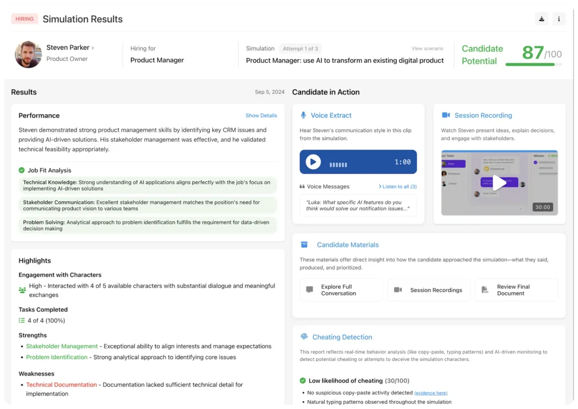Click the download icon in the header
Viewport: 578px width, 409px height.
(541, 19)
